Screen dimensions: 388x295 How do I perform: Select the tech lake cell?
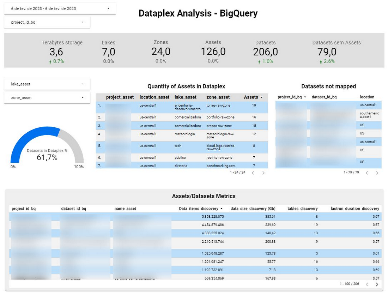[178, 146]
